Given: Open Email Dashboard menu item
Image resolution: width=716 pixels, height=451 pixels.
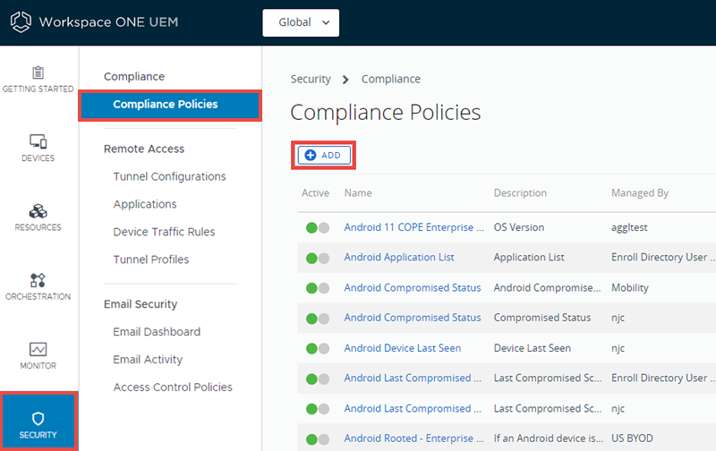Looking at the screenshot, I should click(x=157, y=332).
